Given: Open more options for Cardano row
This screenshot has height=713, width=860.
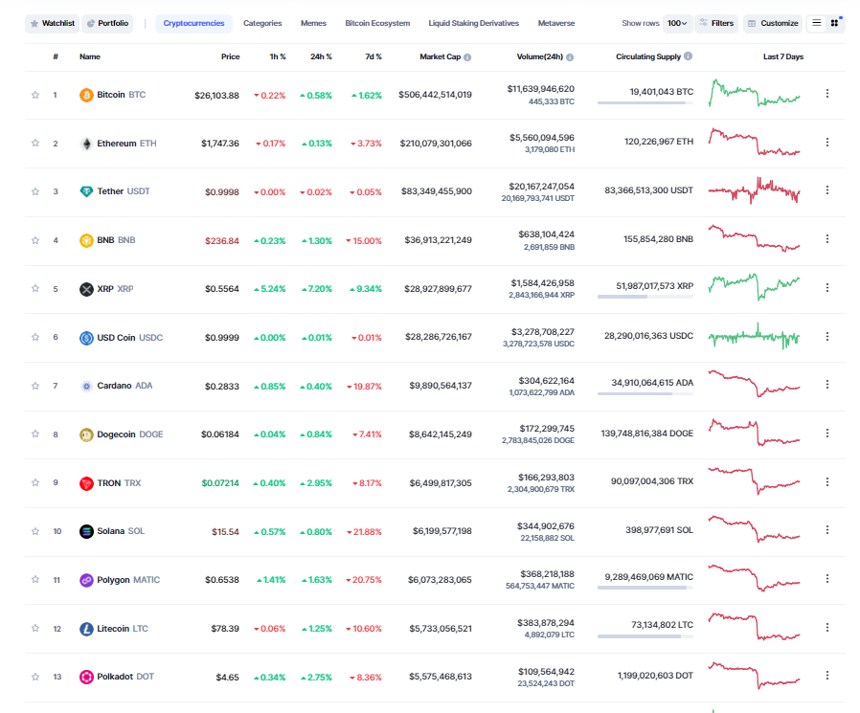Looking at the screenshot, I should [827, 385].
